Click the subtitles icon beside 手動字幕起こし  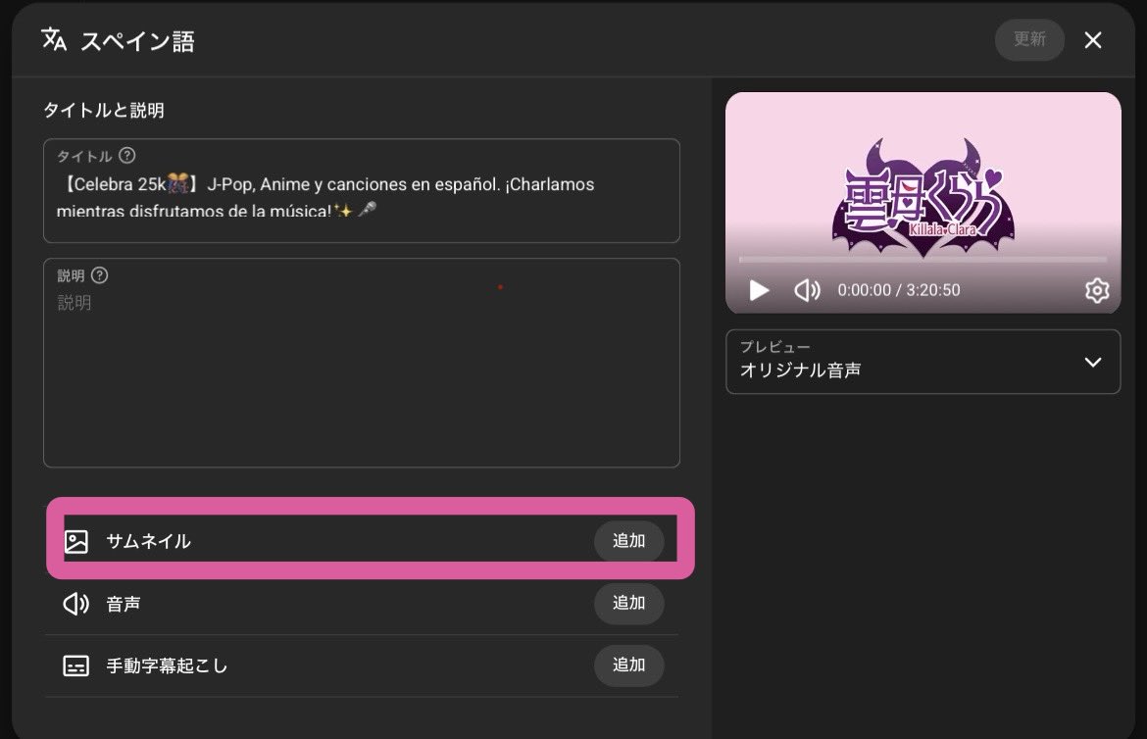(76, 665)
